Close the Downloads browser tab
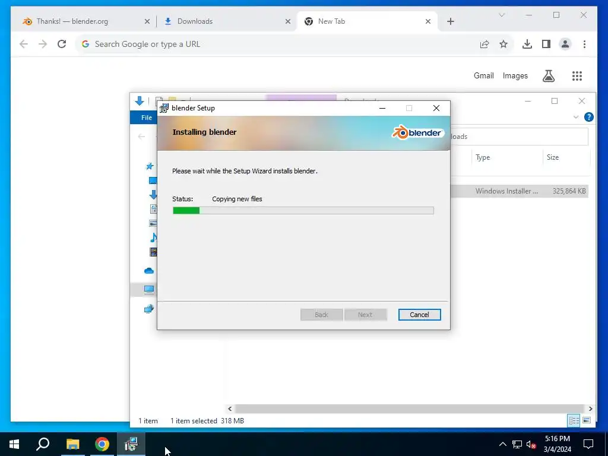Image resolution: width=608 pixels, height=456 pixels. click(x=288, y=21)
